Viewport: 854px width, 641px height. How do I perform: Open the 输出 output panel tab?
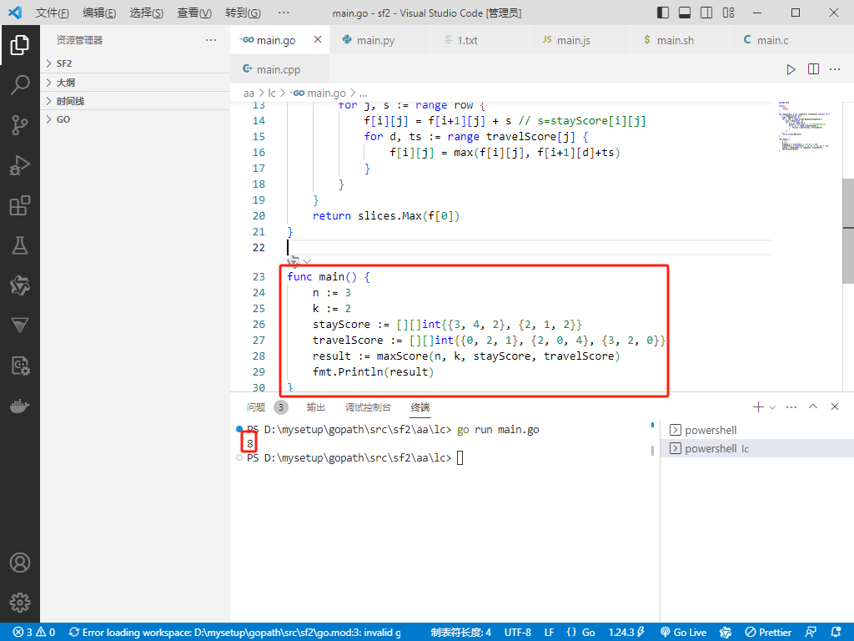[x=316, y=407]
